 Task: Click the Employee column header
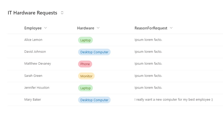(x=33, y=28)
